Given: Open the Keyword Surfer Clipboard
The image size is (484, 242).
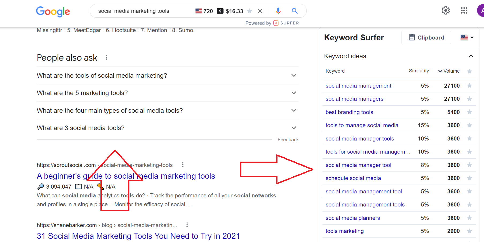Looking at the screenshot, I should (x=426, y=38).
